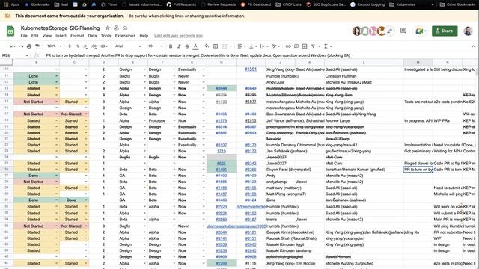
Task: Open the Insert menu
Action: [61, 36]
